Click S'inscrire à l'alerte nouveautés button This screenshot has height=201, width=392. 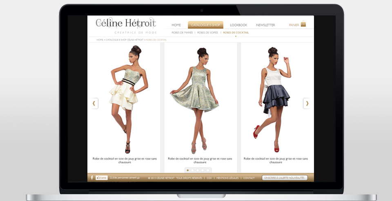[285, 178]
